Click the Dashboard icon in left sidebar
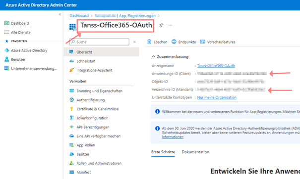 coord(7,23)
